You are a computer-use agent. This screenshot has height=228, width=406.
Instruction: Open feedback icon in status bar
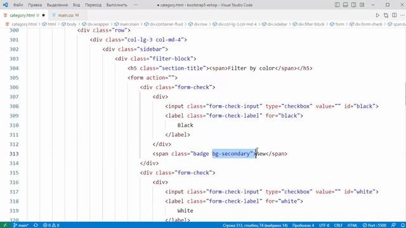tap(393, 225)
